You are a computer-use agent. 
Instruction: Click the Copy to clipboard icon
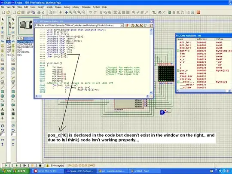click(x=105, y=12)
